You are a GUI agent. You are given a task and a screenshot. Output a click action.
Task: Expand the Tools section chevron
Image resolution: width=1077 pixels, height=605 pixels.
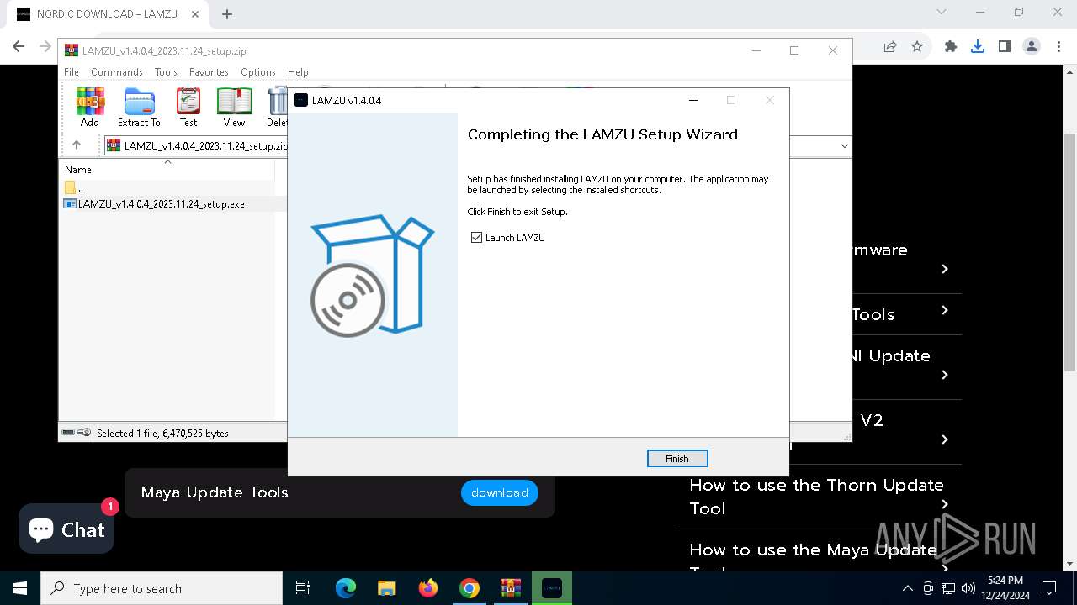point(945,310)
